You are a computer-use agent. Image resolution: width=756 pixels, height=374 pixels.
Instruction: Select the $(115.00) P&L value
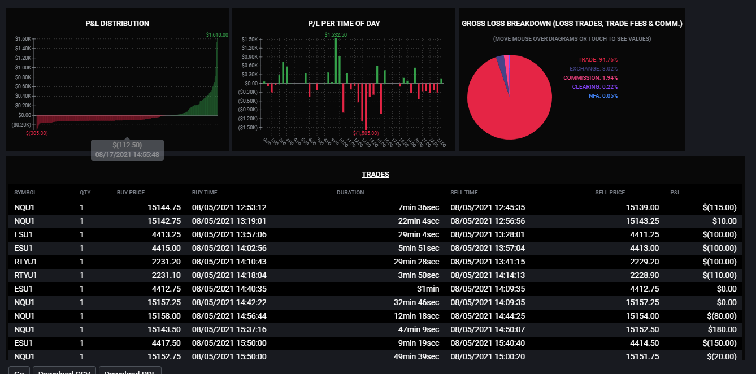pos(719,207)
